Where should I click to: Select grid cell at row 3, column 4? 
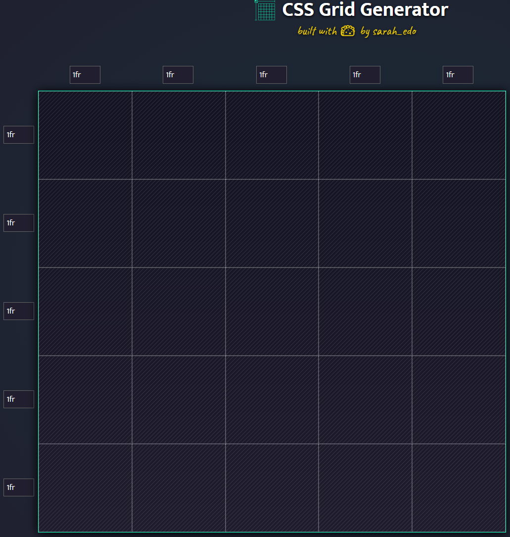pos(366,312)
